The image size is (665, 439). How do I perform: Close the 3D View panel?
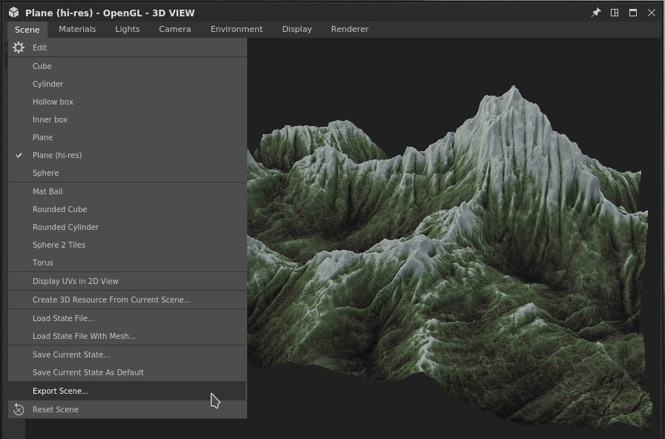click(652, 13)
